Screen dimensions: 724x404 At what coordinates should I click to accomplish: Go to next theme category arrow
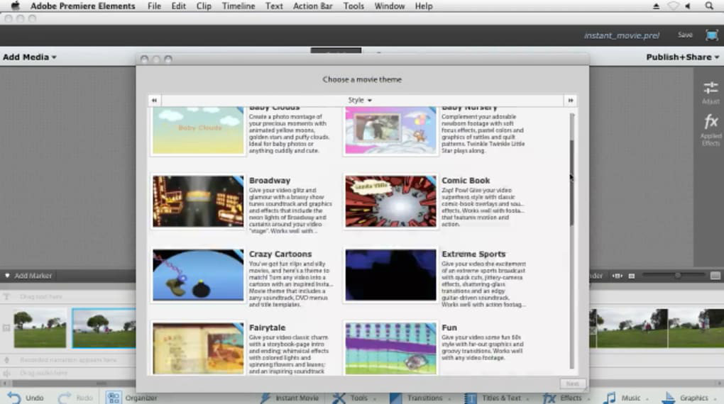[x=570, y=100]
